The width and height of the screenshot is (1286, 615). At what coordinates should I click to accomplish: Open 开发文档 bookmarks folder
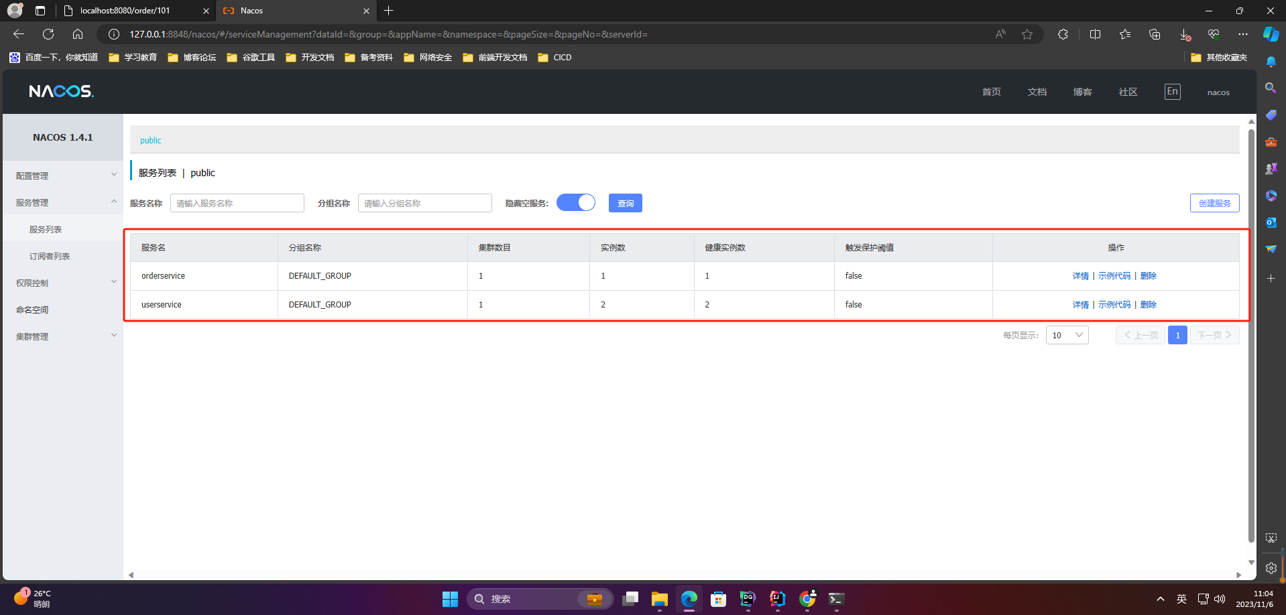(x=310, y=58)
